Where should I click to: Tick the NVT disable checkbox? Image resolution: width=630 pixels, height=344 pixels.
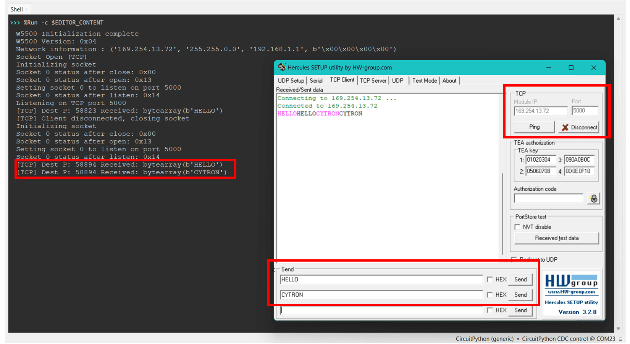(x=517, y=227)
